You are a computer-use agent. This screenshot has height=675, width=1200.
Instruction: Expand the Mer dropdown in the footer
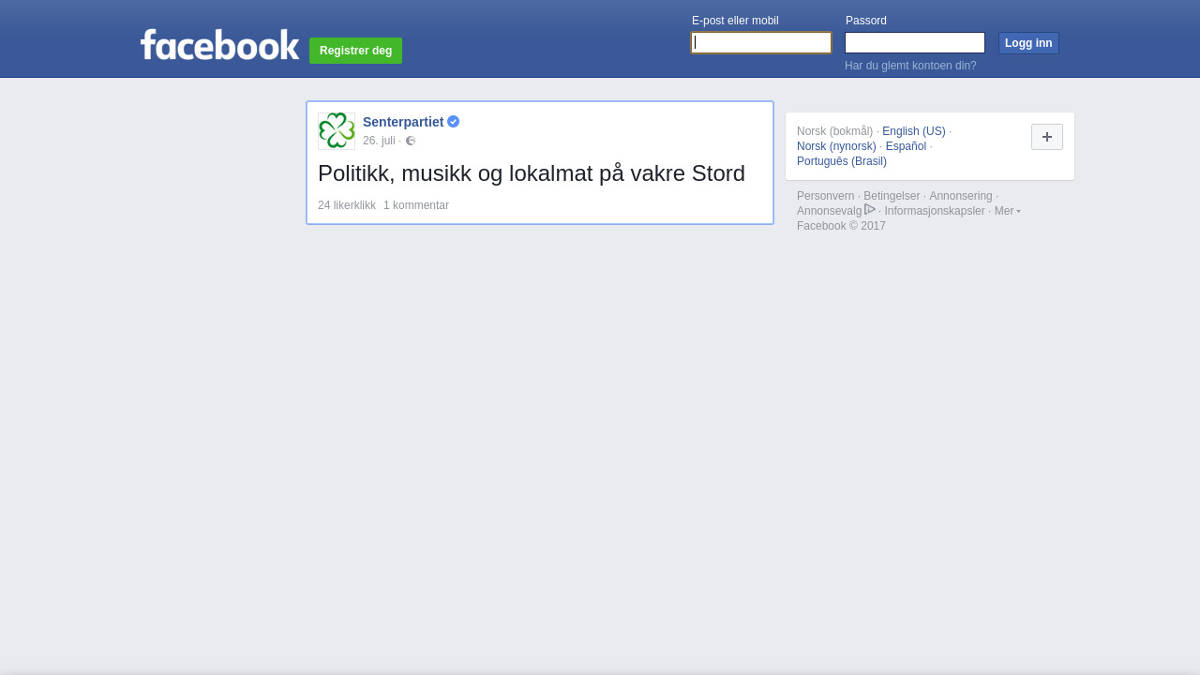pos(1007,211)
